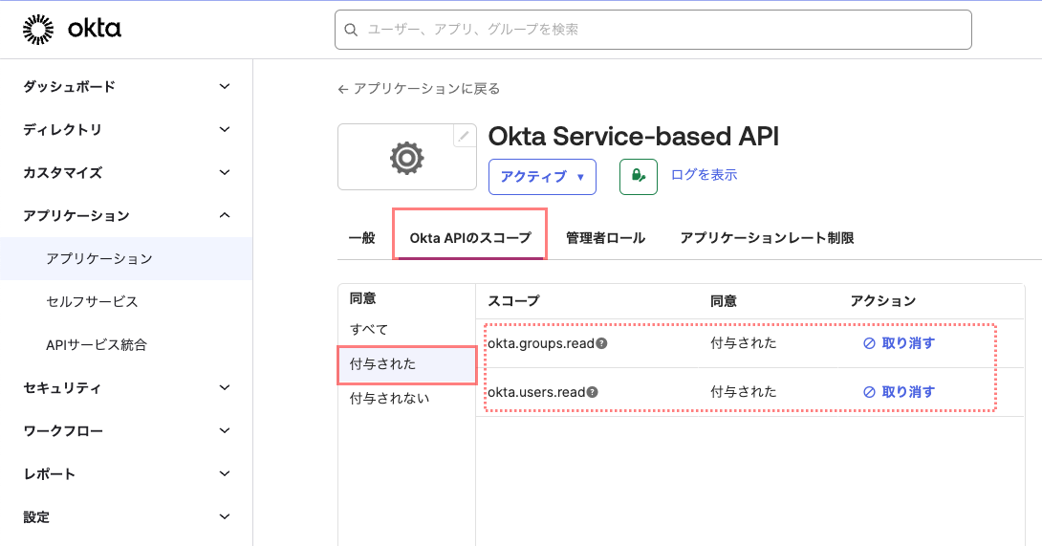This screenshot has height=546, width=1042.
Task: Click help icon next to okta.users.read
Action: [593, 392]
